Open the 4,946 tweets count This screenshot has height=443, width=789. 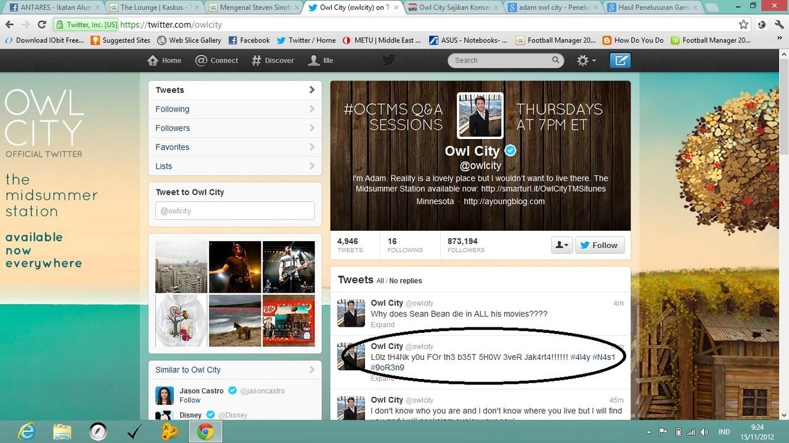pyautogui.click(x=350, y=245)
